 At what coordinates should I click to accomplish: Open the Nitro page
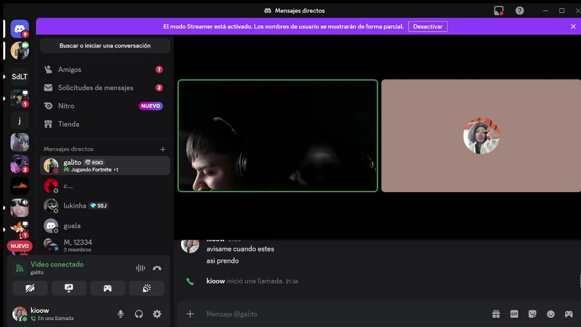coord(105,106)
